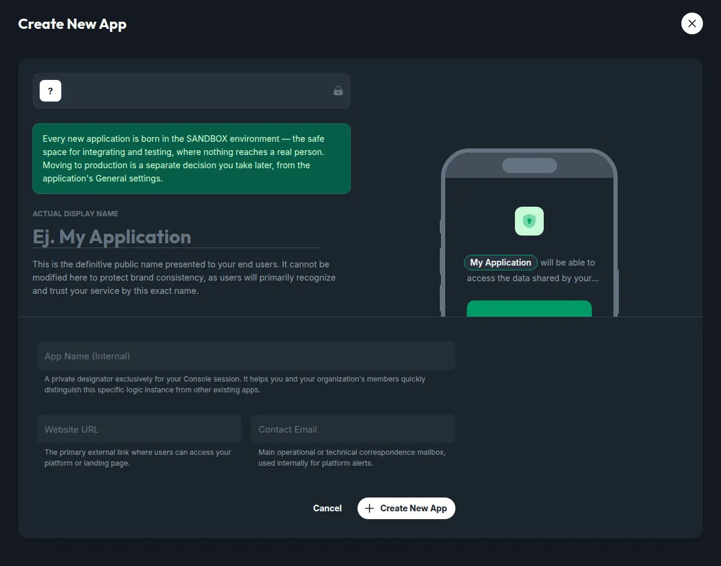This screenshot has width=721, height=566.
Task: Click the primary external link help text
Action: (138, 458)
